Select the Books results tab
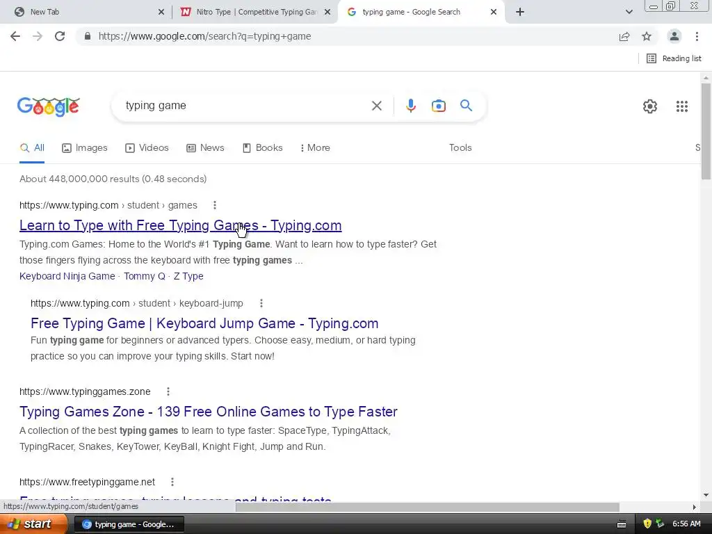The height and width of the screenshot is (534, 712). tap(262, 148)
